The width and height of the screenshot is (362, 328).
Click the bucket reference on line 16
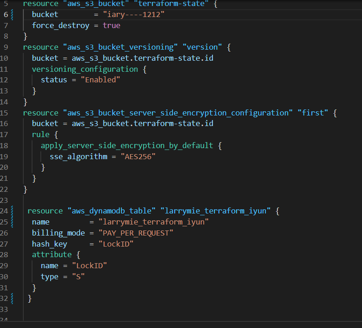[x=143, y=123]
